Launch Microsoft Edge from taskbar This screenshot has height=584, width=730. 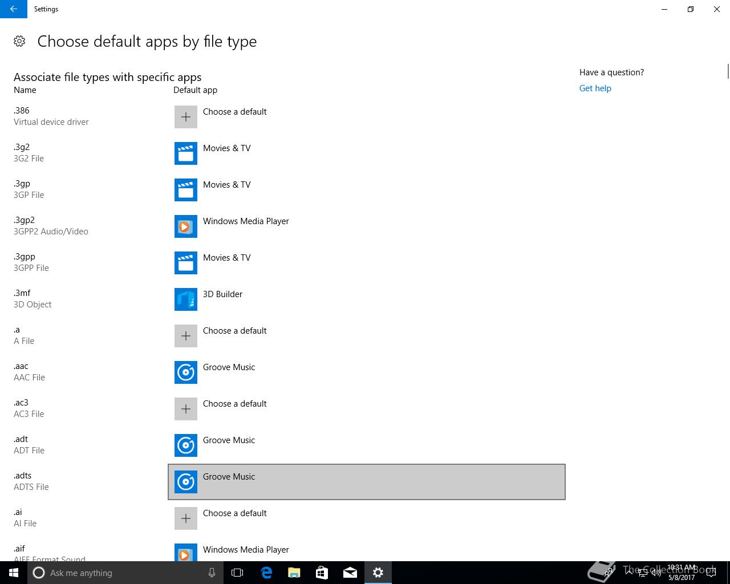tap(266, 573)
